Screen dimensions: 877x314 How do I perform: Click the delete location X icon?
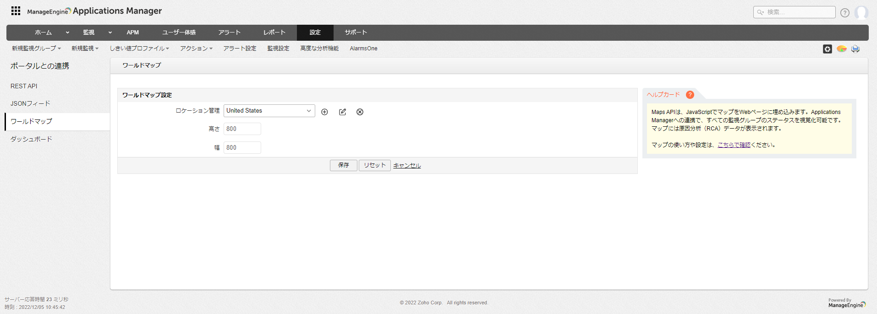click(x=360, y=112)
